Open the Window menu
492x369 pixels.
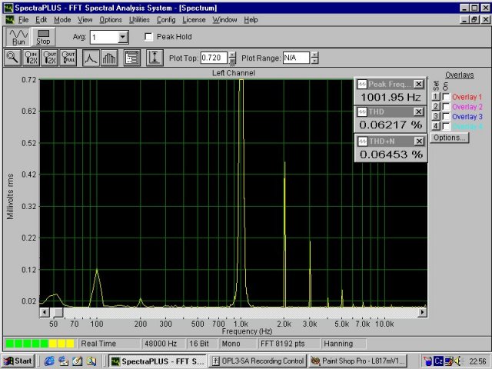(224, 20)
